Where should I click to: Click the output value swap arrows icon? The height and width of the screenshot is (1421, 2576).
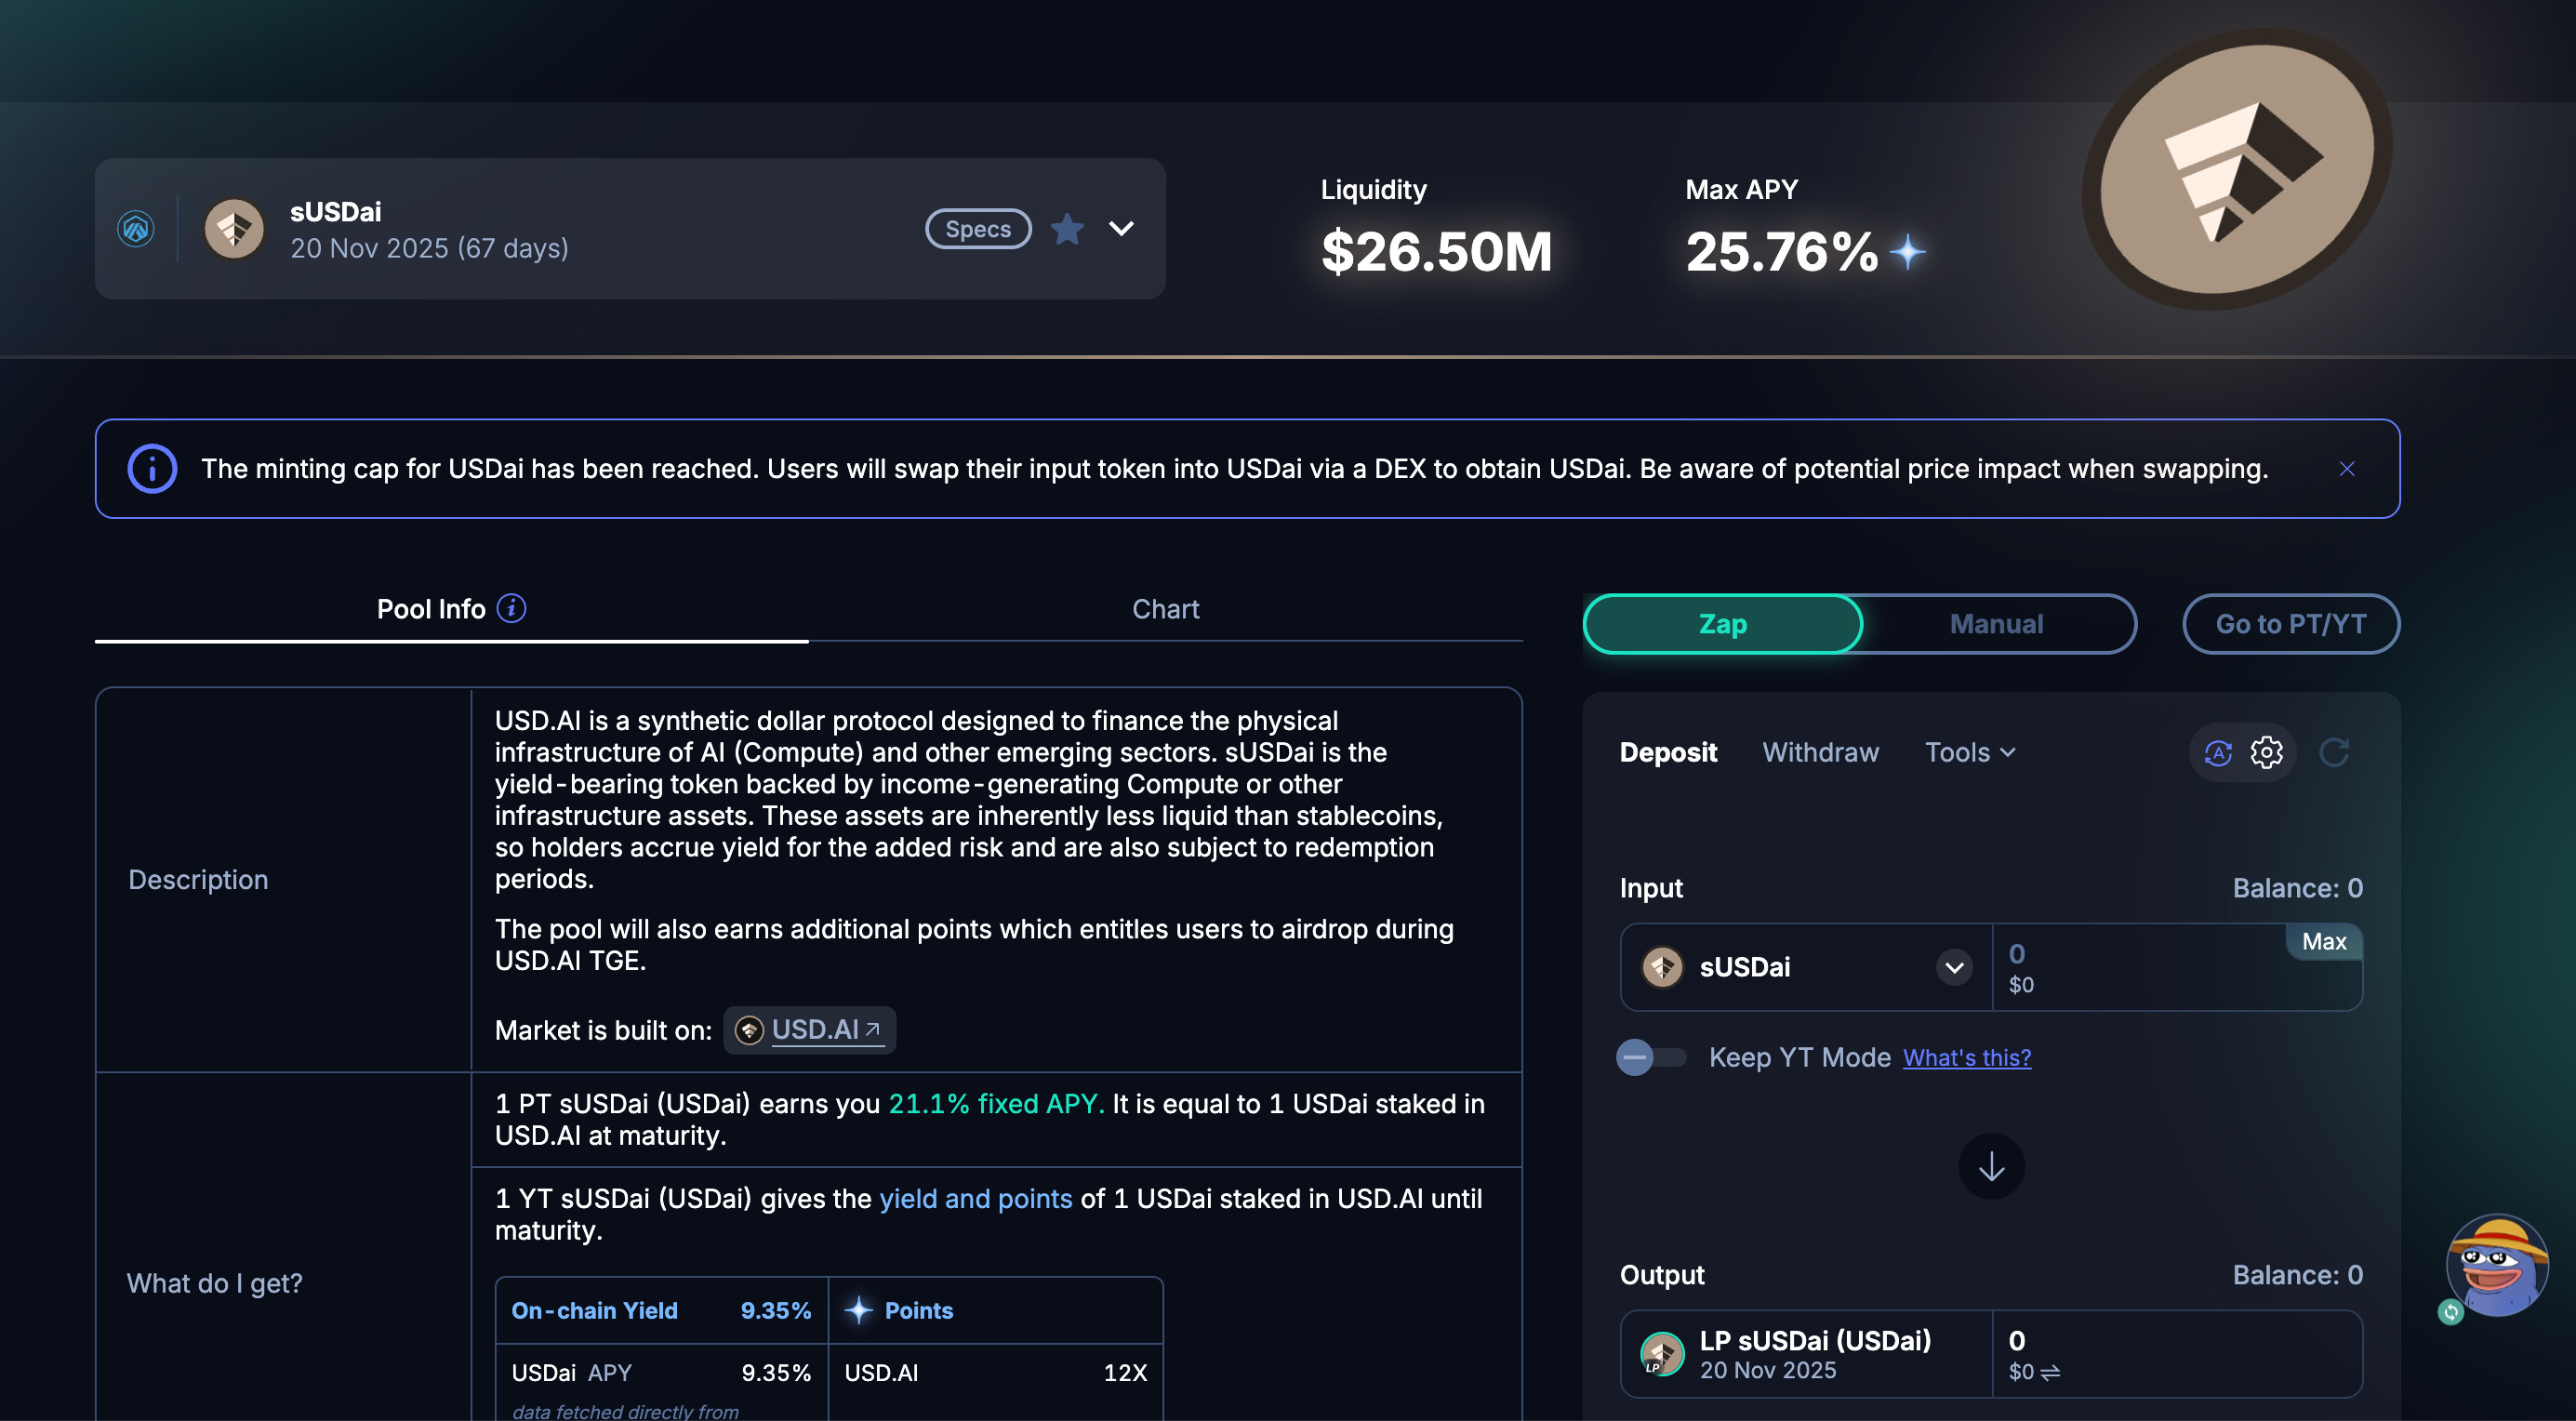(x=2050, y=1373)
